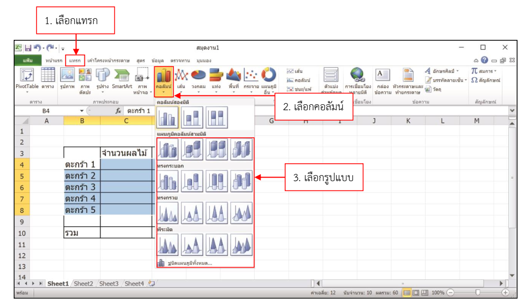Switch to Page Break Preview view

pyautogui.click(x=425, y=293)
